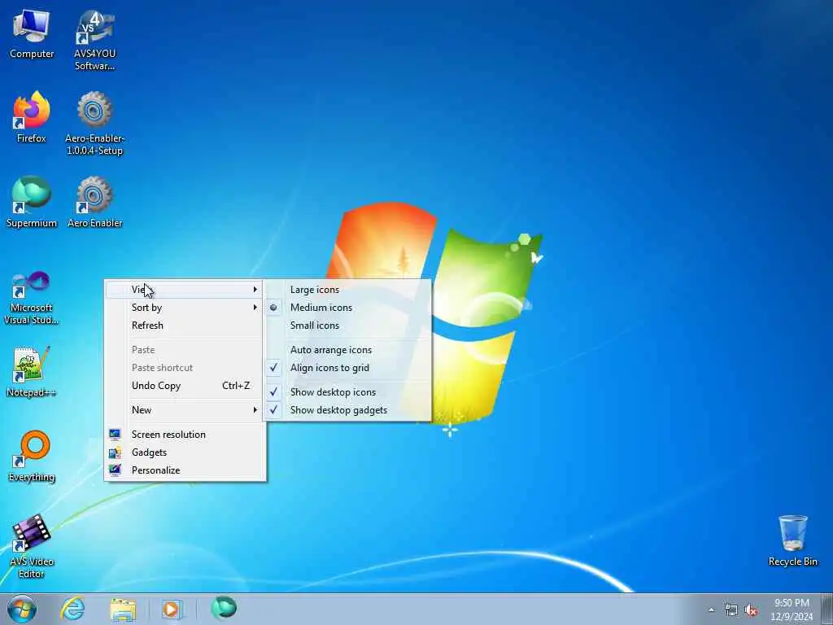This screenshot has height=625, width=833.
Task: Launch Supermium from the taskbar
Action: (x=224, y=608)
